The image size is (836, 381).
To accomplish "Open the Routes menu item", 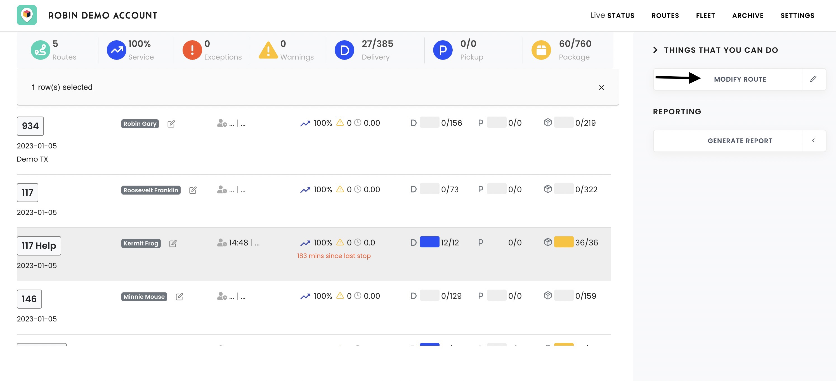I will pyautogui.click(x=665, y=16).
